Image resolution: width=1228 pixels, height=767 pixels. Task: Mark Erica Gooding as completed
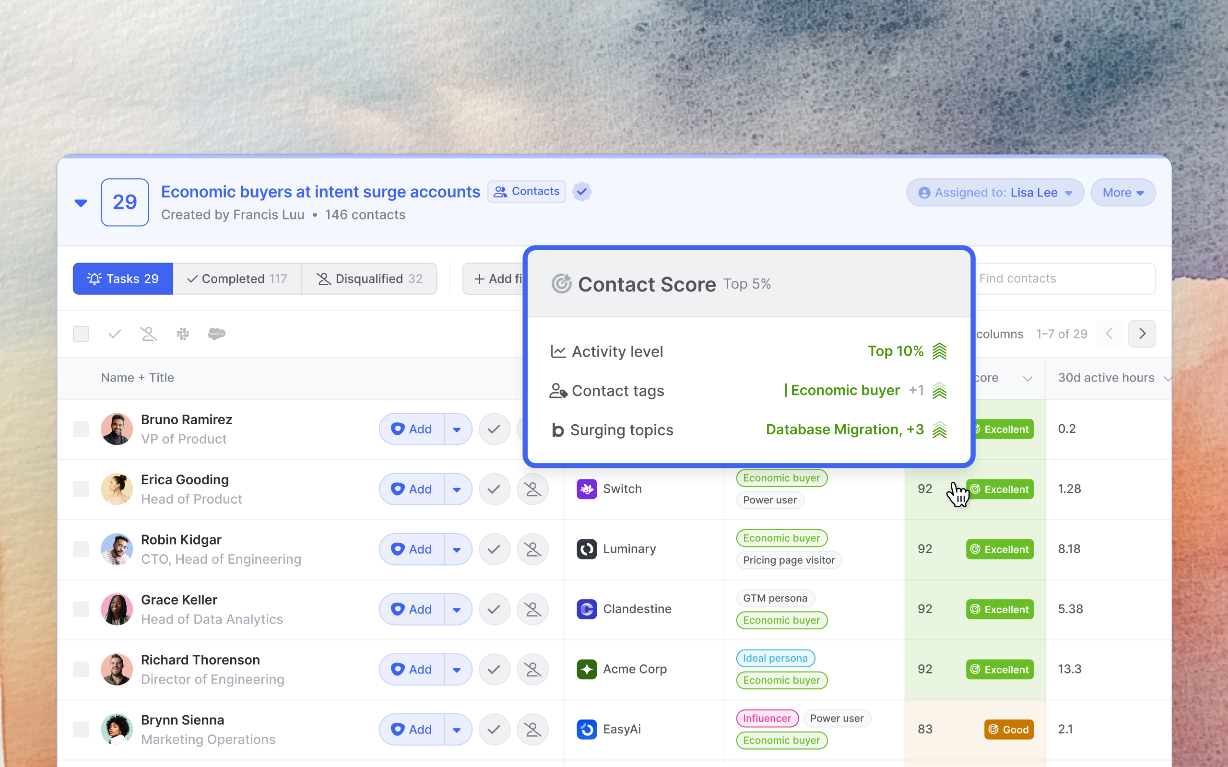(494, 489)
